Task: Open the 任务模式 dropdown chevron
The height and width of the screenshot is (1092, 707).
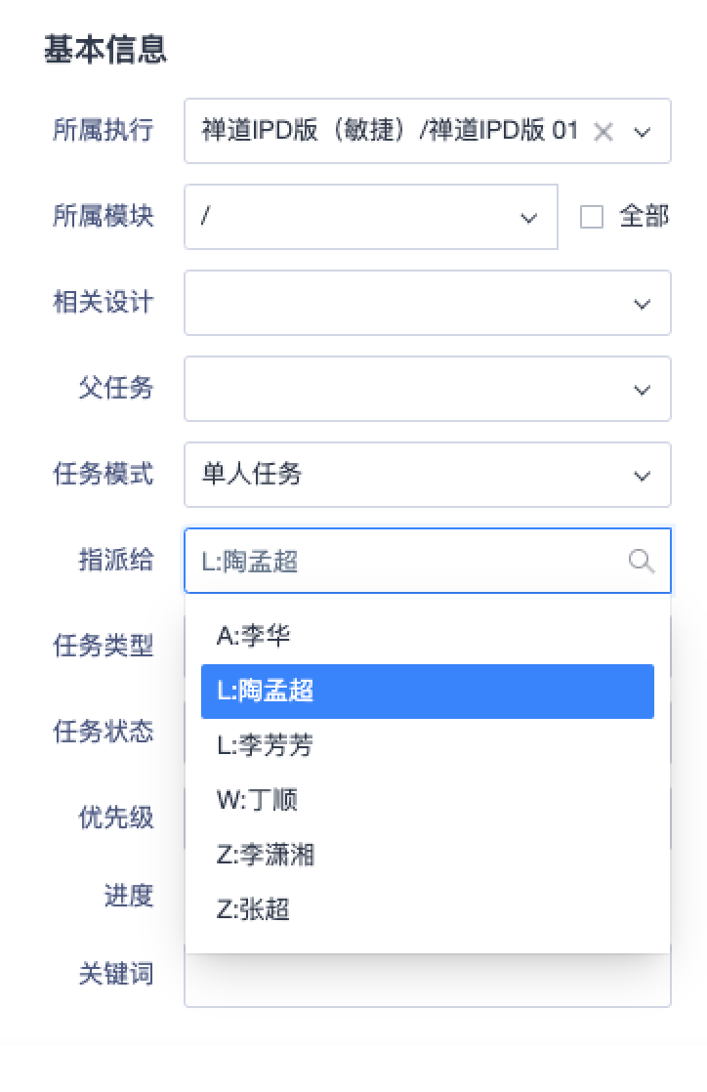Action: click(643, 476)
